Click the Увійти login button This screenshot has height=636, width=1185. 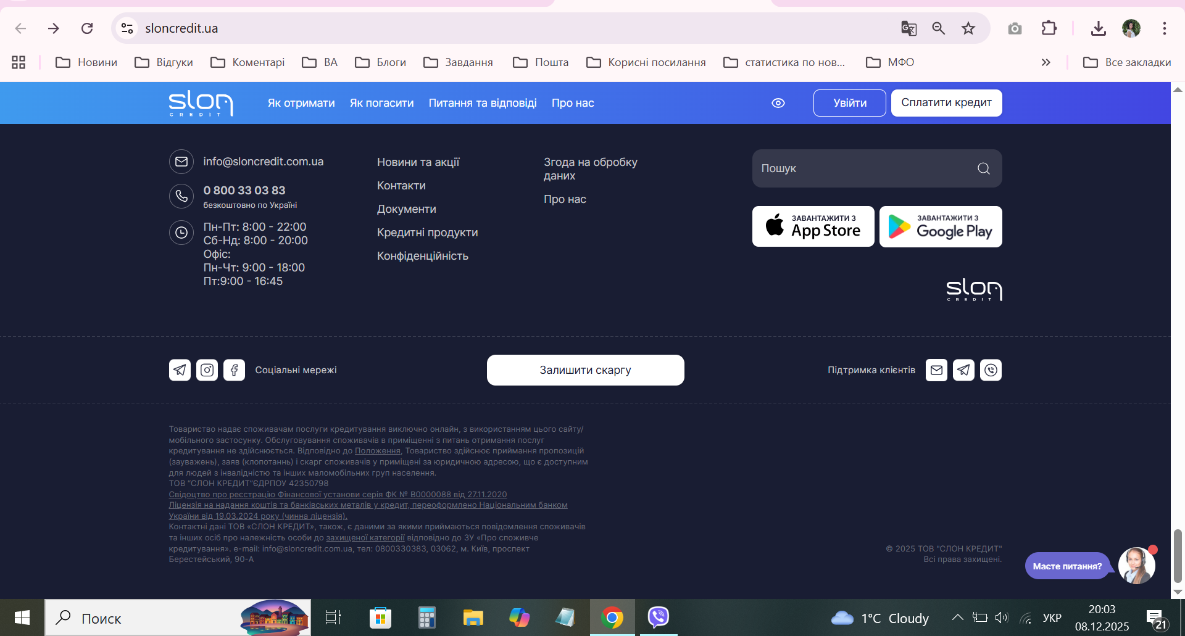point(850,103)
